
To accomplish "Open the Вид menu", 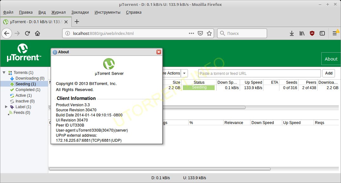I will pos(42,12).
